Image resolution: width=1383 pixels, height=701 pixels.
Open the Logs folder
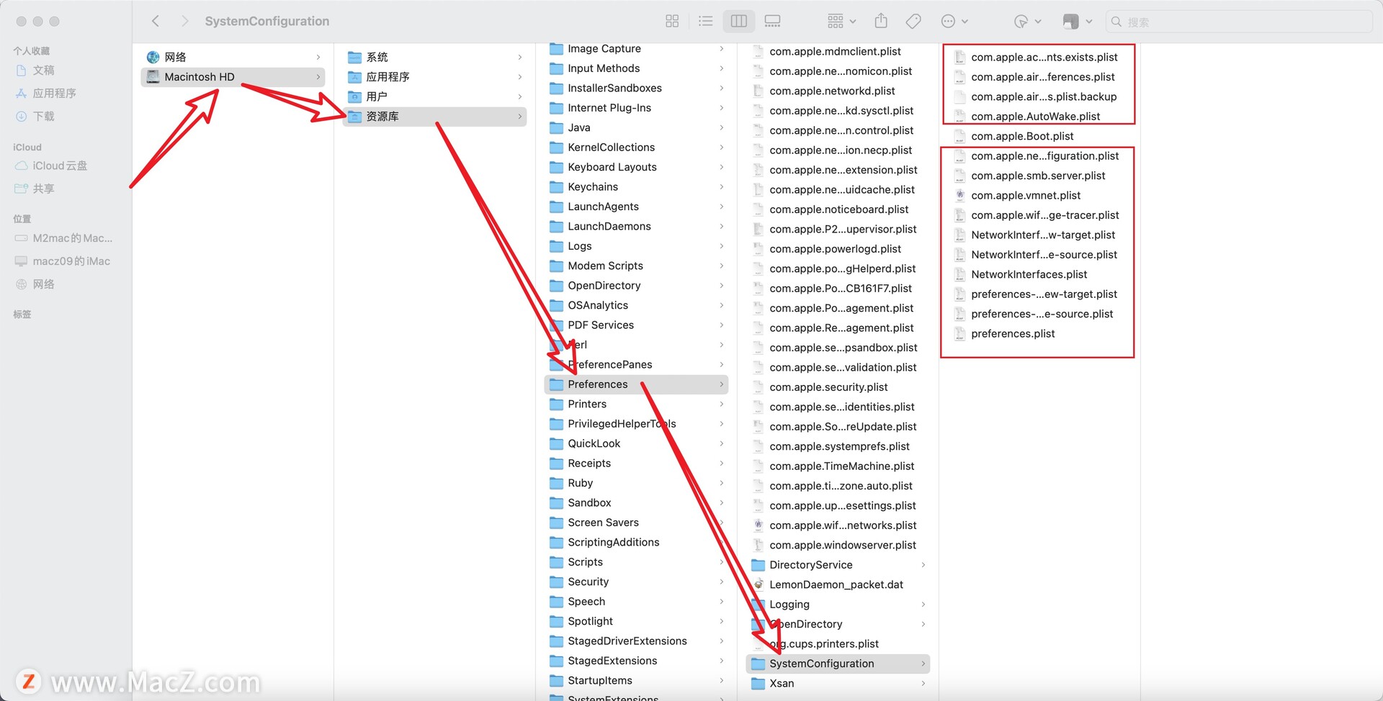pyautogui.click(x=636, y=246)
